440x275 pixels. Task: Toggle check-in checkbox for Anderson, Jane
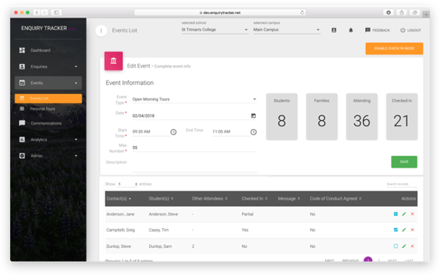click(396, 214)
